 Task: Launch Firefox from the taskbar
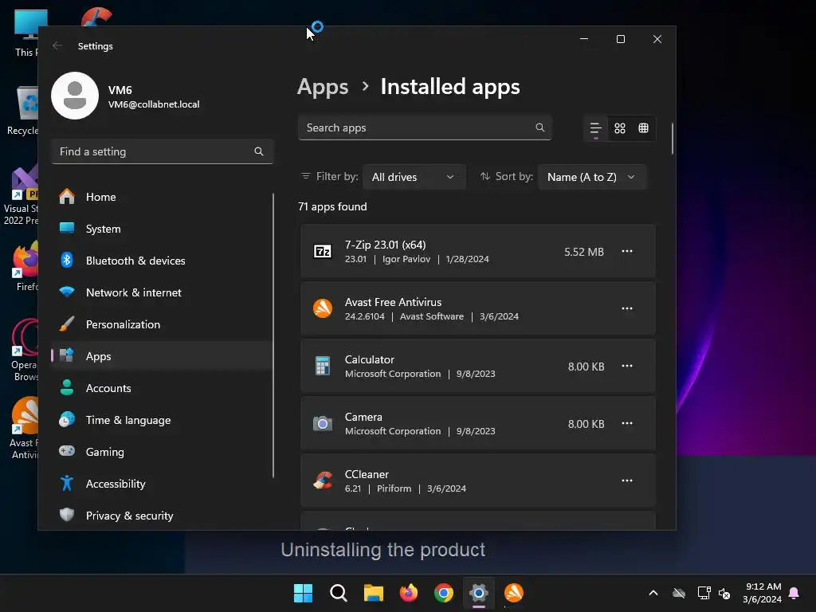[409, 593]
